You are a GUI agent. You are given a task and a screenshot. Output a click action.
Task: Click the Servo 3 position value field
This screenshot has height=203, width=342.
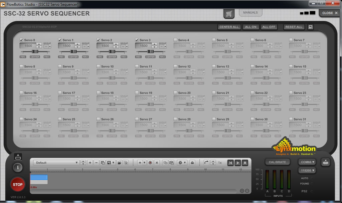[x=144, y=46]
